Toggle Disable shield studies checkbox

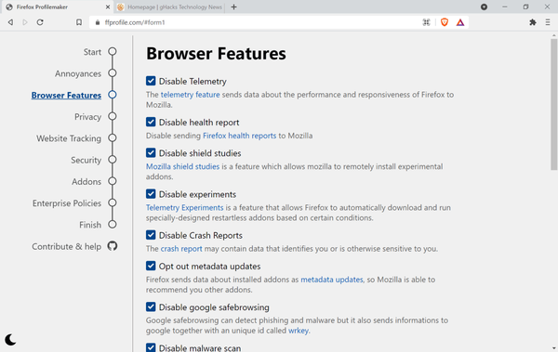click(151, 153)
